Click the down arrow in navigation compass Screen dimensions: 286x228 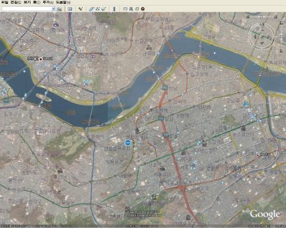(262, 43)
